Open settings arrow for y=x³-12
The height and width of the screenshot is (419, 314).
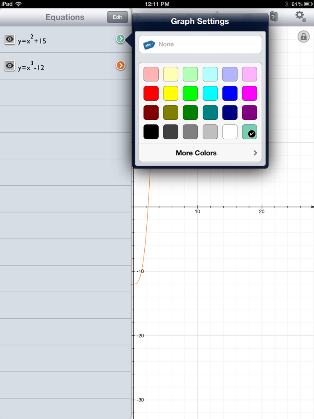[x=121, y=65]
